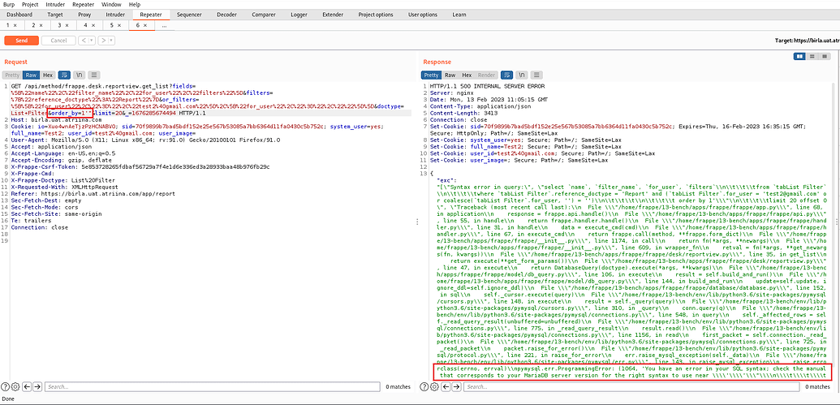Switch to Decoder tab
This screenshot has width=840, height=405.
(x=226, y=15)
